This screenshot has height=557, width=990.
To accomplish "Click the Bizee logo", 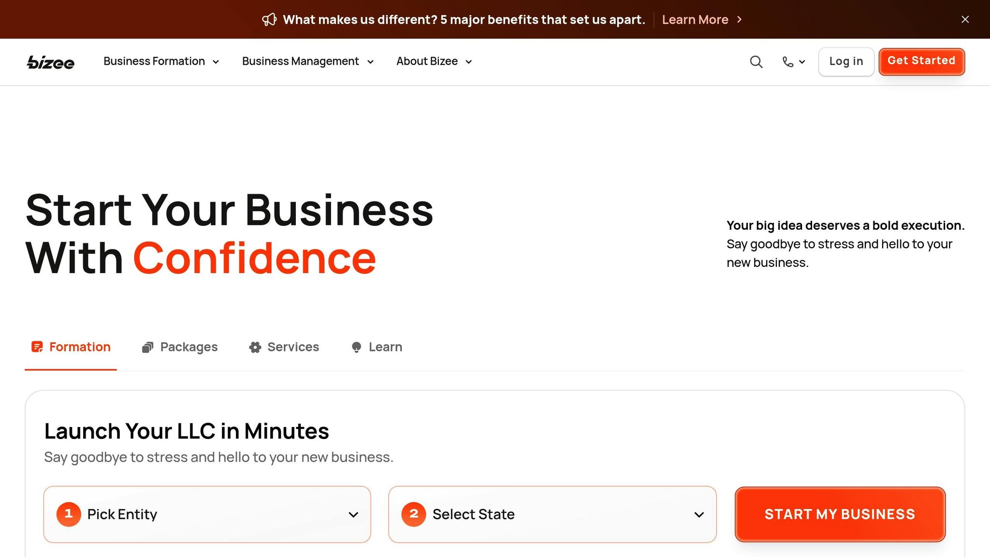I will (50, 62).
